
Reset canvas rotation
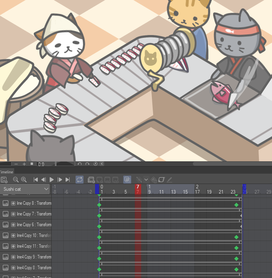(x=95, y=164)
